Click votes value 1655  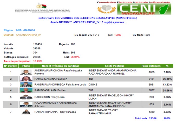coord(152,72)
